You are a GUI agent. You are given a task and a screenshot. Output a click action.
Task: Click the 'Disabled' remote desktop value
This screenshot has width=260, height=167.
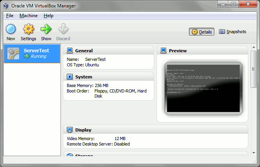pyautogui.click(x=122, y=144)
